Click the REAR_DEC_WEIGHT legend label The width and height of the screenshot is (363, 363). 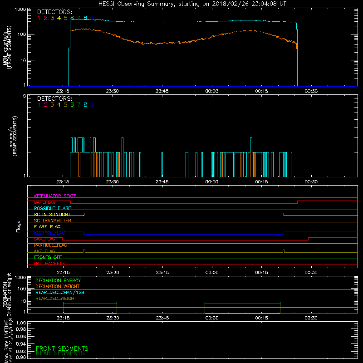pyautogui.click(x=56, y=299)
